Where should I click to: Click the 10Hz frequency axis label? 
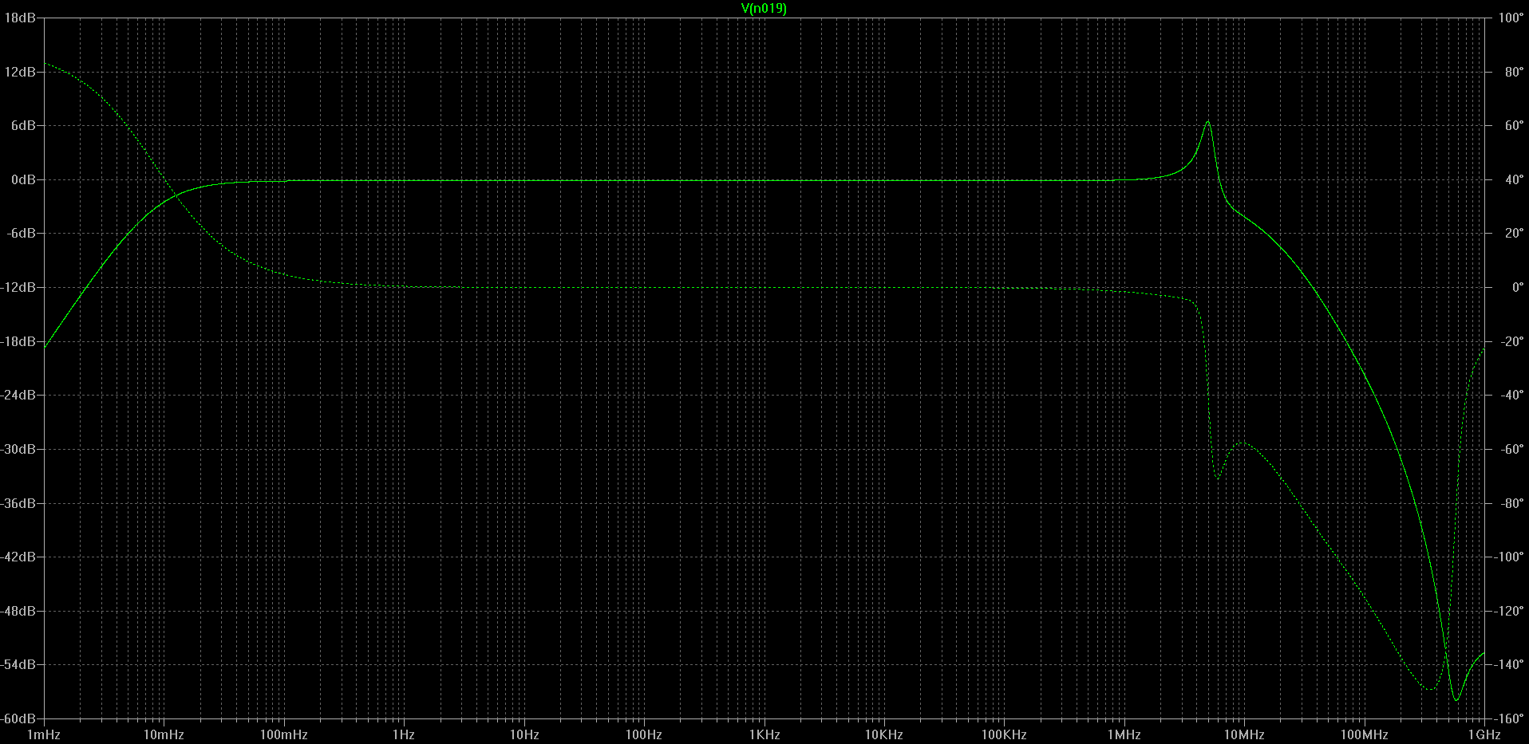tap(524, 735)
